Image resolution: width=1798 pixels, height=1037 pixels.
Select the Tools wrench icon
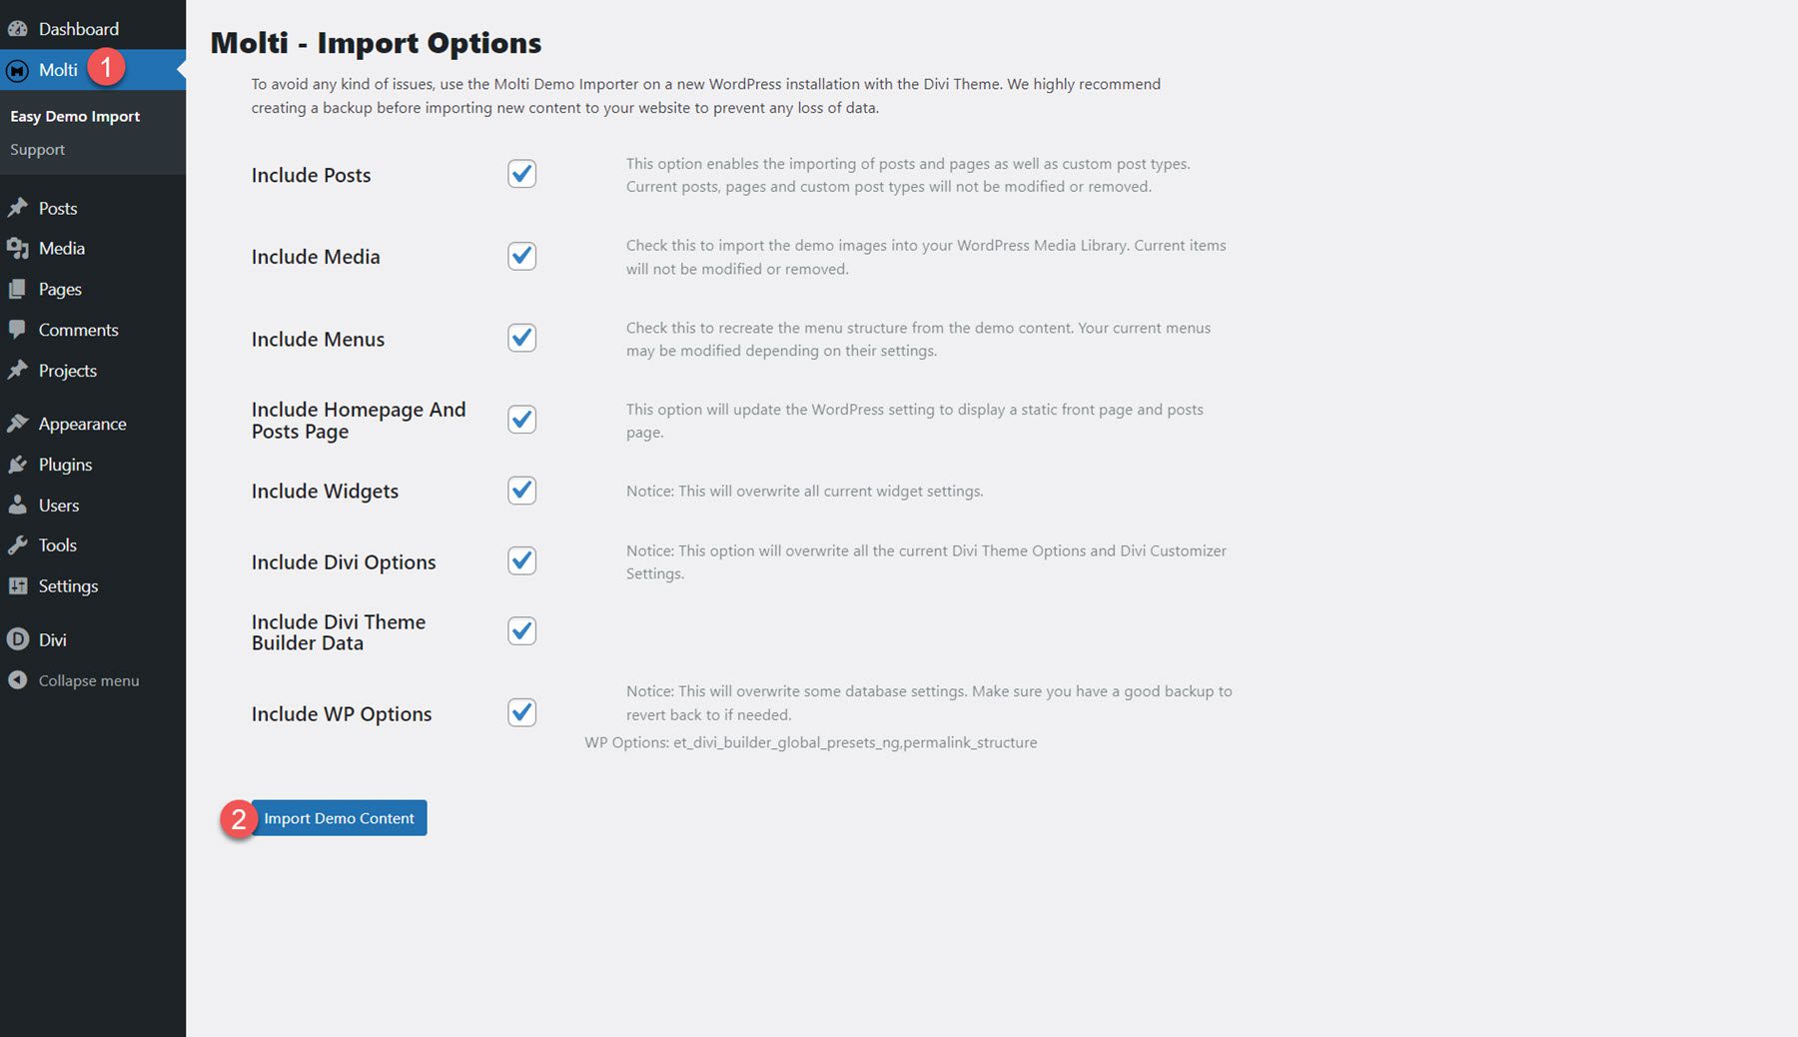(x=20, y=544)
